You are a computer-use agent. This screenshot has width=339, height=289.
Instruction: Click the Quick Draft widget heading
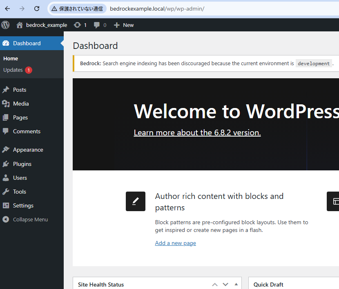268,285
